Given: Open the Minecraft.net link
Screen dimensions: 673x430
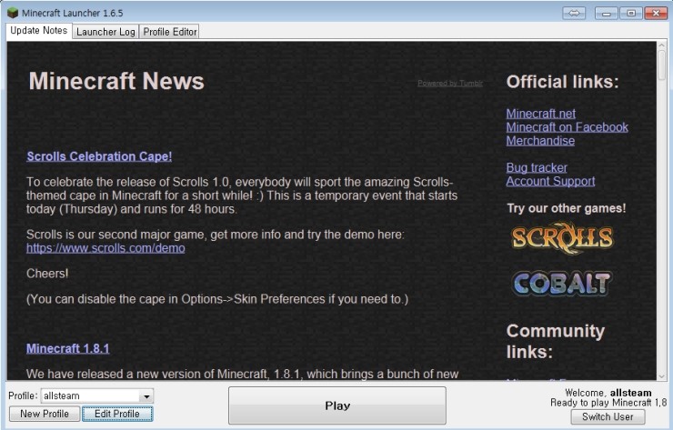Looking at the screenshot, I should click(x=540, y=114).
